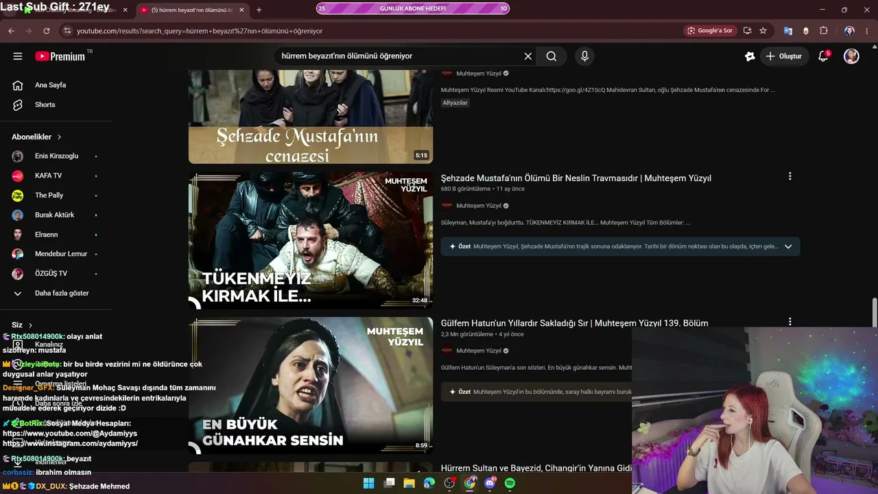Viewport: 878px width, 494px height.
Task: Open more options for Gülfem Hatun'un video
Action: click(790, 322)
